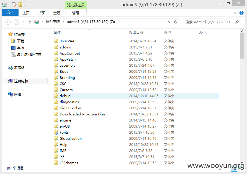Click the Fonts folder icon
247x174 pixels.
(x=56, y=132)
